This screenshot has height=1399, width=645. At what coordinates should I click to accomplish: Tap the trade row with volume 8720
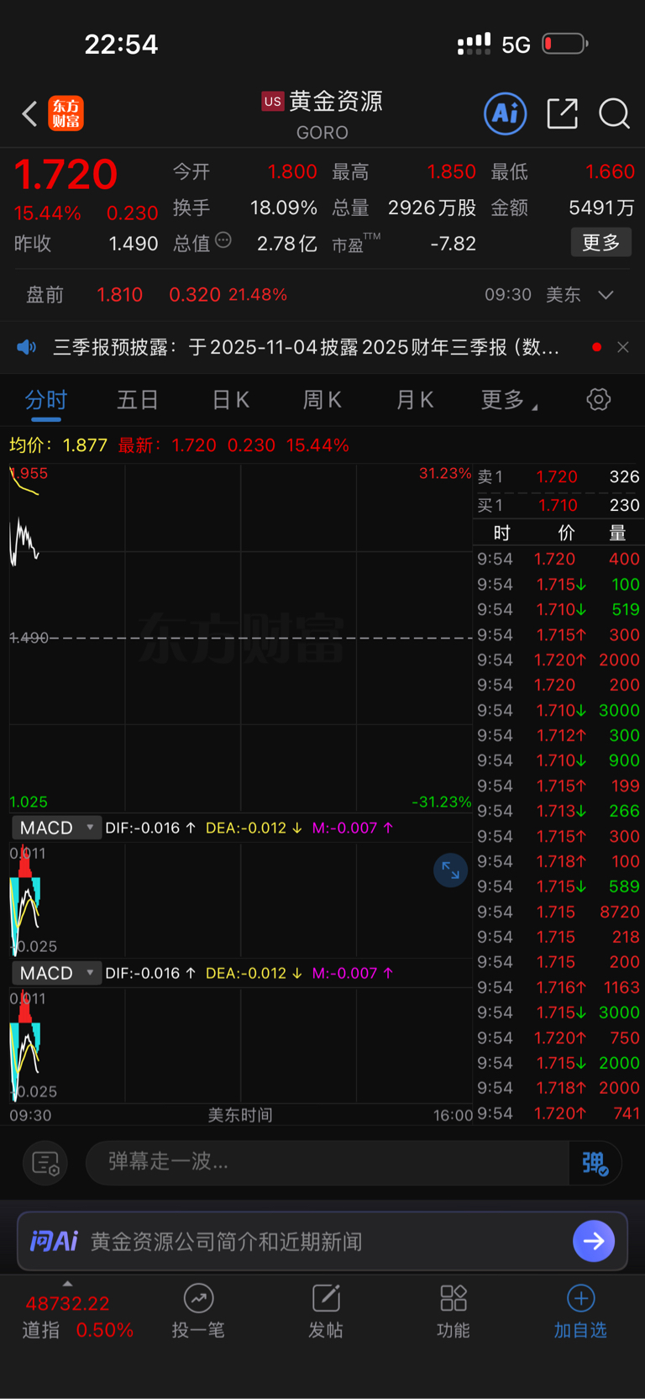[x=558, y=912]
